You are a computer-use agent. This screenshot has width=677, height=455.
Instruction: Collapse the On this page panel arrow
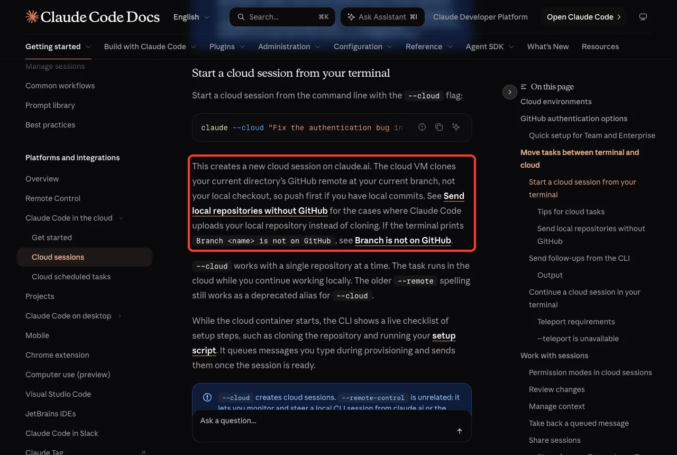[509, 92]
